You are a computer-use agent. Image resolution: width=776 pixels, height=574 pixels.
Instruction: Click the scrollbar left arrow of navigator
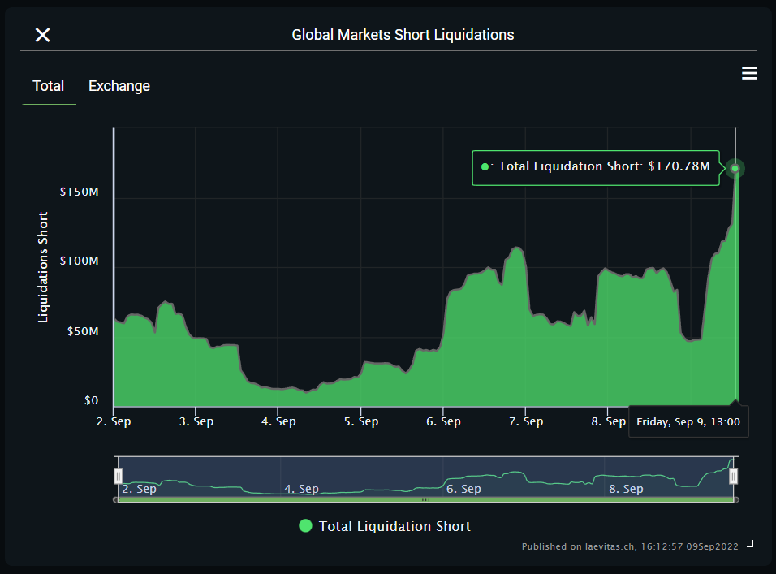tap(116, 500)
